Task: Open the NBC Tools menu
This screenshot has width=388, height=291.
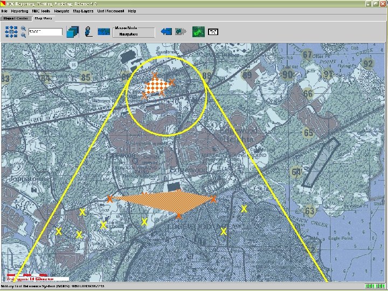Action: [41, 11]
